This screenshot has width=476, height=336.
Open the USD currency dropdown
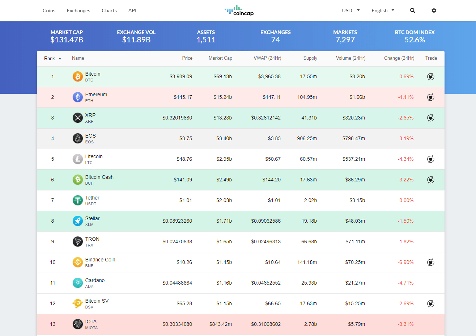(x=350, y=10)
